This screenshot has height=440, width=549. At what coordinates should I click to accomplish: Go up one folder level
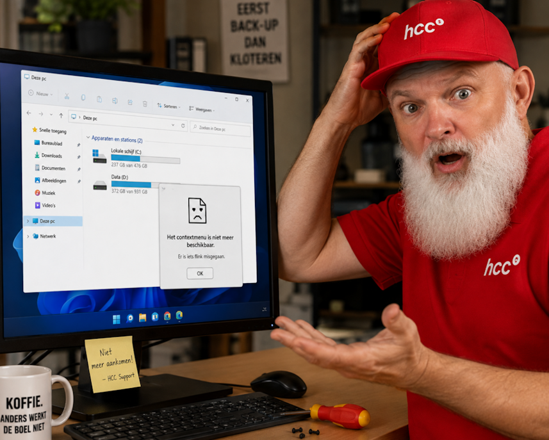point(61,115)
